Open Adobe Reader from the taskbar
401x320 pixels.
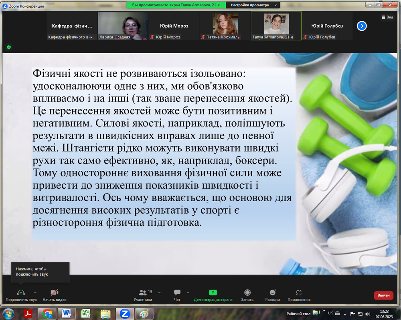click(28, 314)
